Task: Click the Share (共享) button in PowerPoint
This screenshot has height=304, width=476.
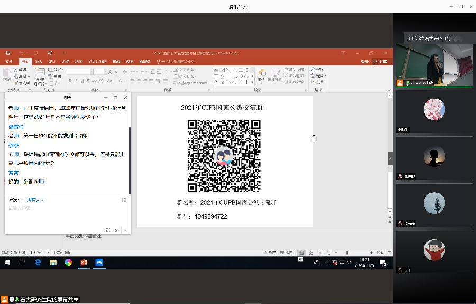Action: pyautogui.click(x=380, y=61)
